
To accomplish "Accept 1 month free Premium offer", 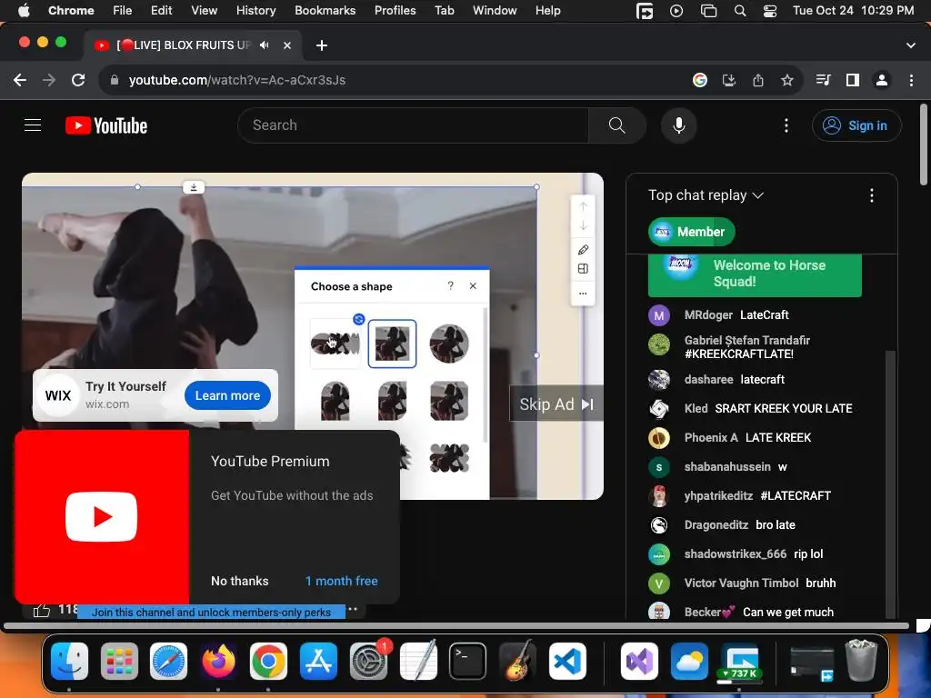I will (342, 581).
